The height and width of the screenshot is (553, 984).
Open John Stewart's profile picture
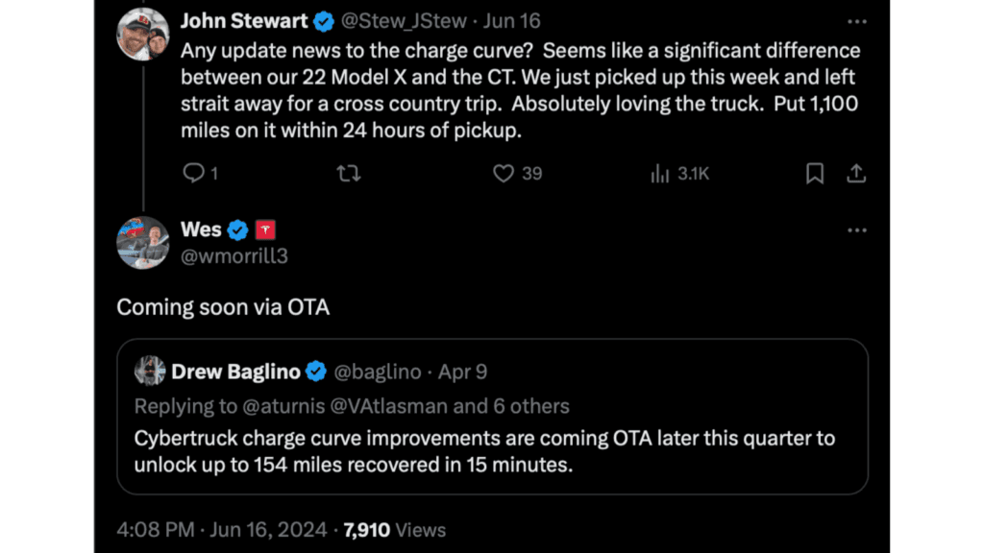143,35
